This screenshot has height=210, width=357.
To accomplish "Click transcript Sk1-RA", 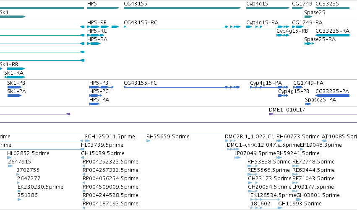I will click(x=15, y=77).
